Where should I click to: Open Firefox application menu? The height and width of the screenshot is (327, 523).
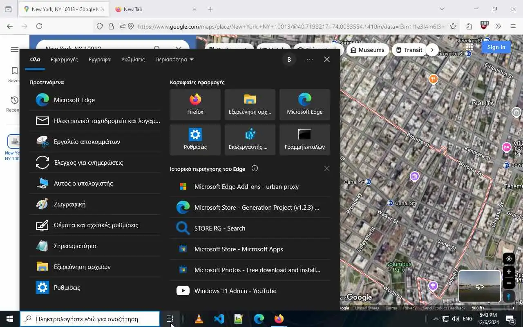(513, 26)
